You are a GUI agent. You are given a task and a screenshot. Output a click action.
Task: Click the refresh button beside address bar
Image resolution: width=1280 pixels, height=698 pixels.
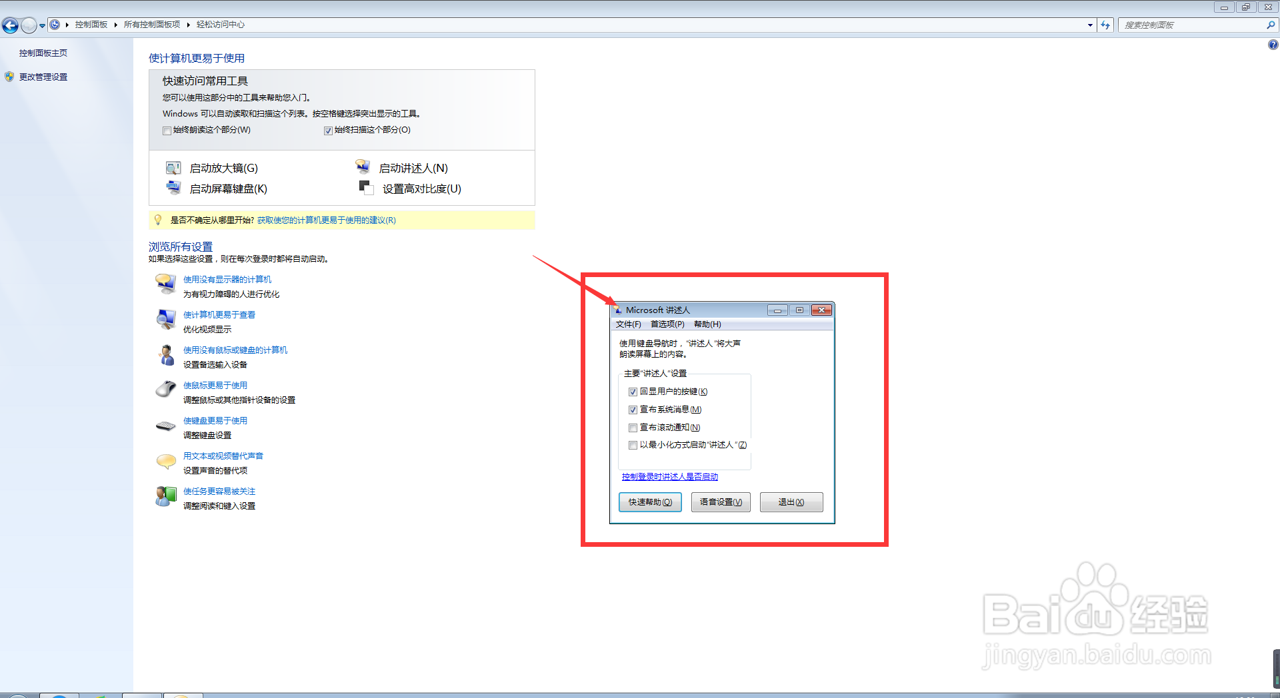click(x=1105, y=25)
